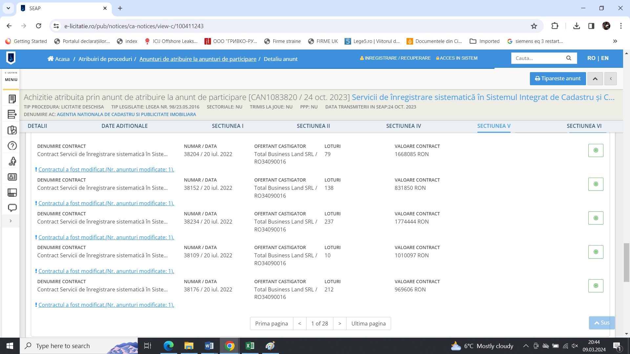630x354 pixels.
Task: Bookmark this page with star icon
Action: pyautogui.click(x=534, y=26)
